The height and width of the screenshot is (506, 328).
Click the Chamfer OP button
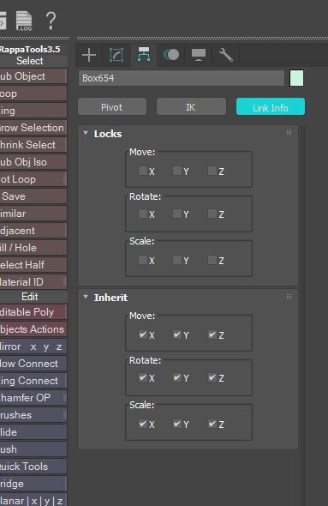[33, 398]
